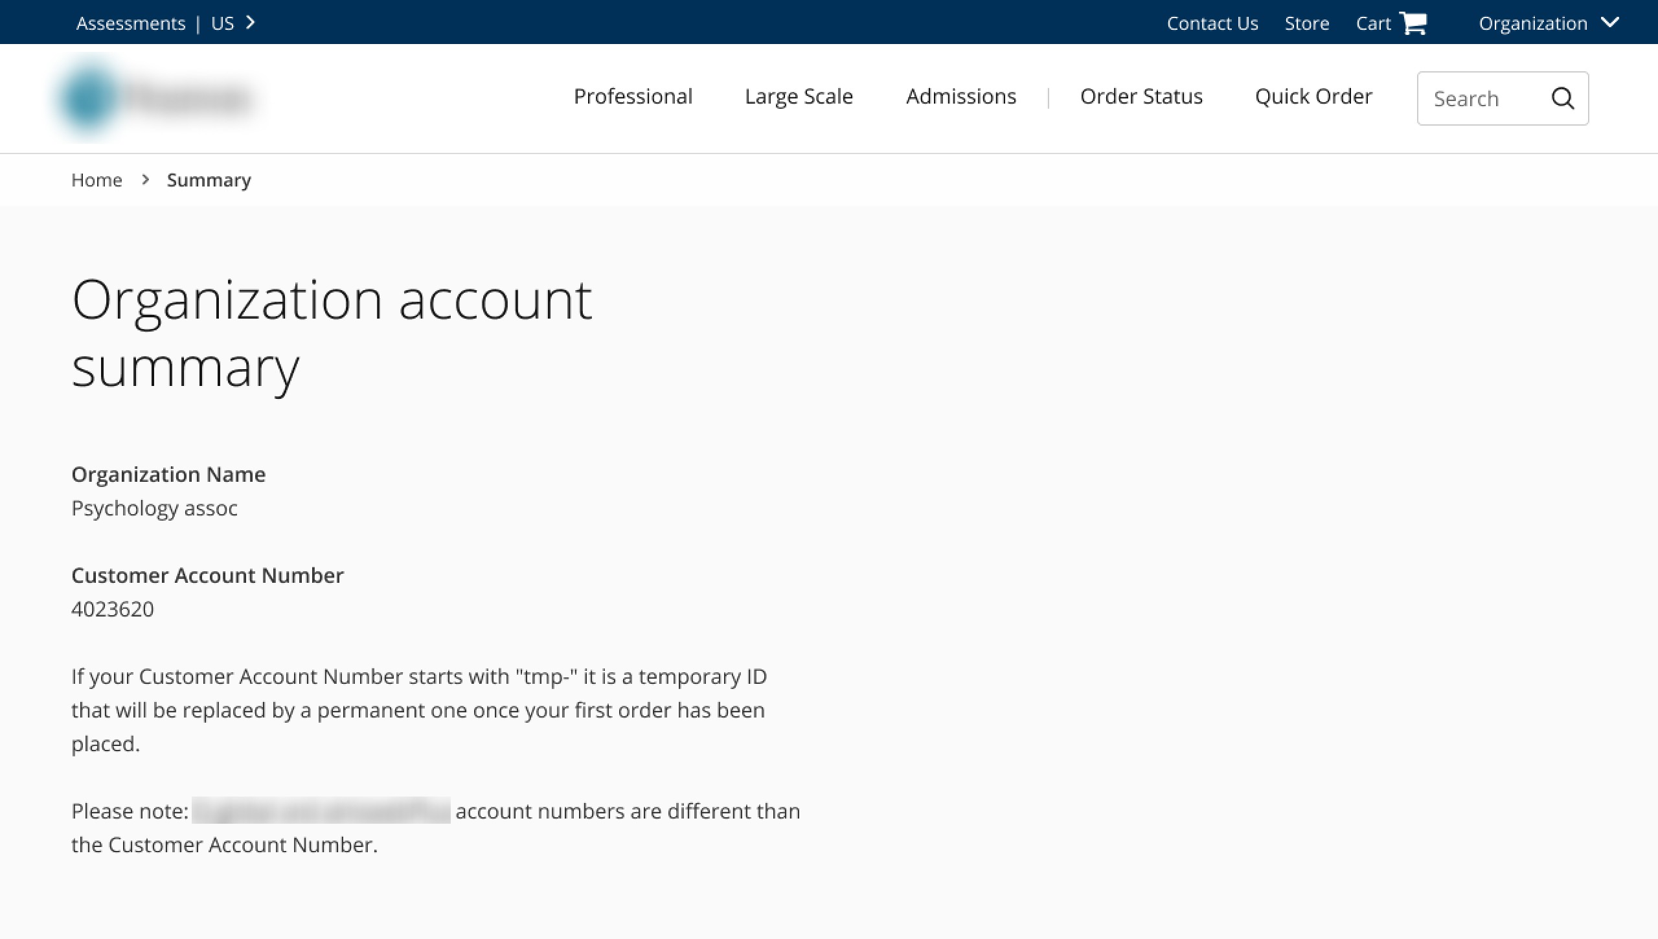This screenshot has height=939, width=1658.
Task: Go to Home breadcrumb
Action: point(97,180)
